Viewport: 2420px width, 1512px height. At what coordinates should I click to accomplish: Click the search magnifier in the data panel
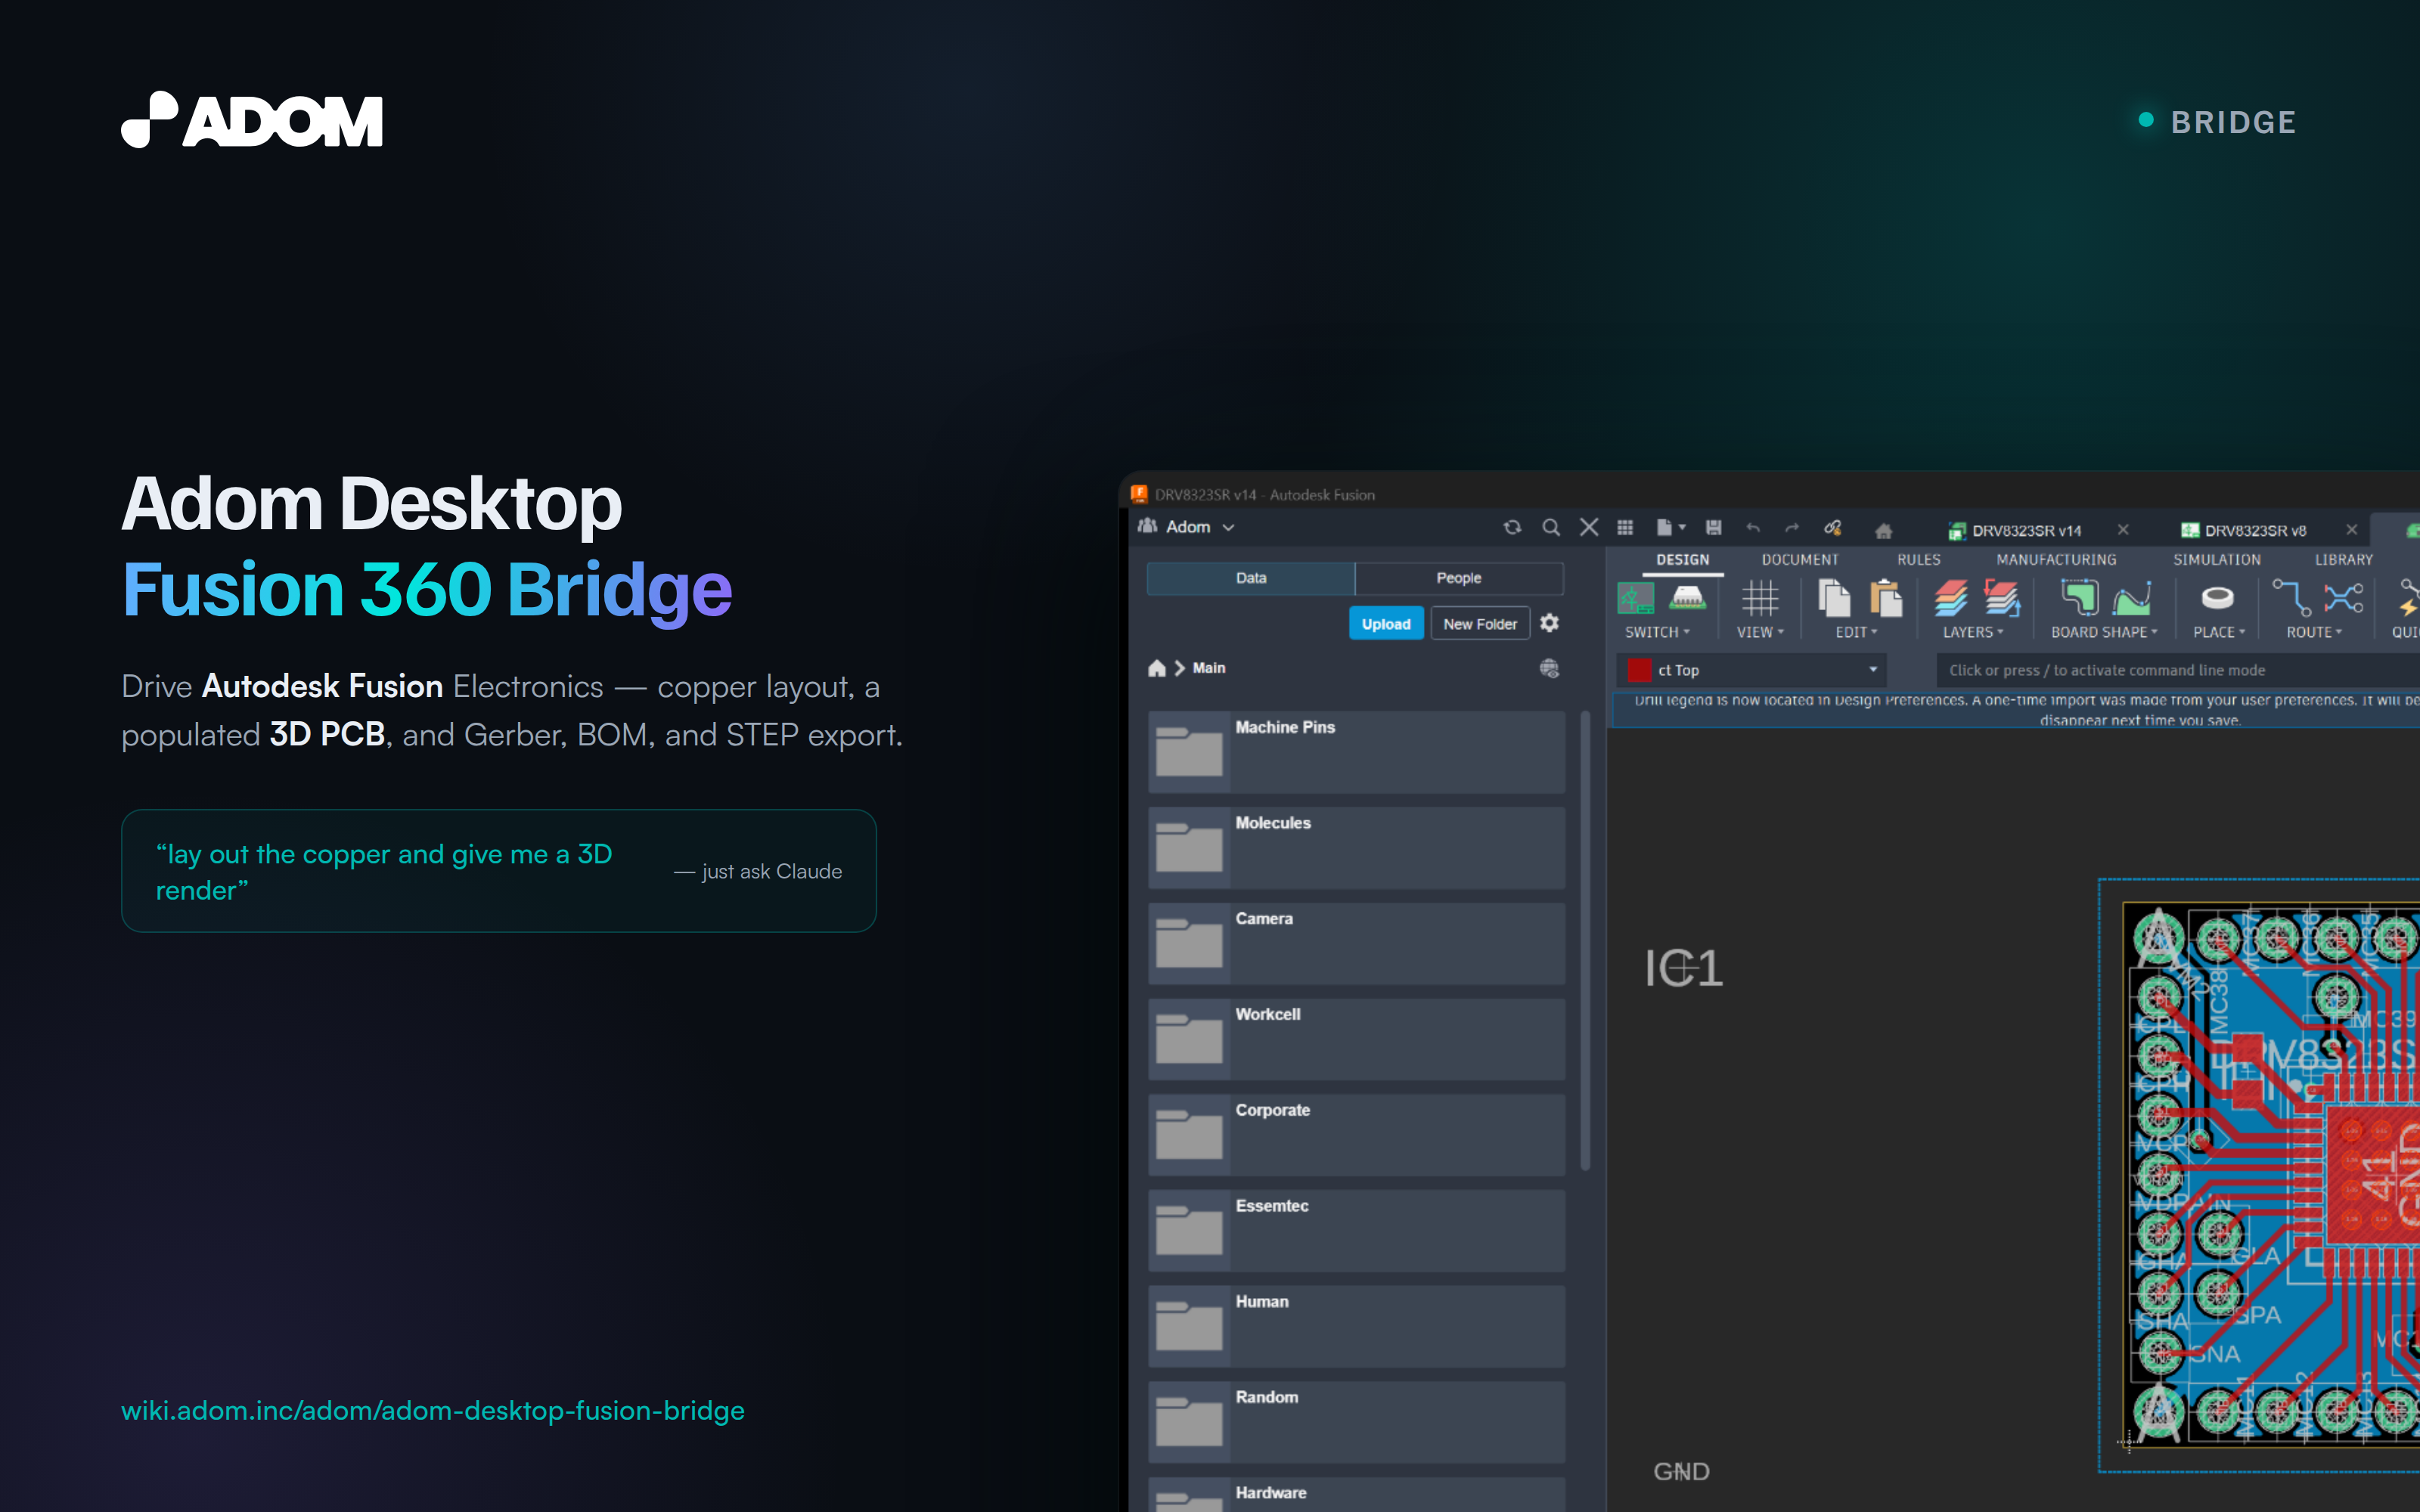(x=1551, y=527)
